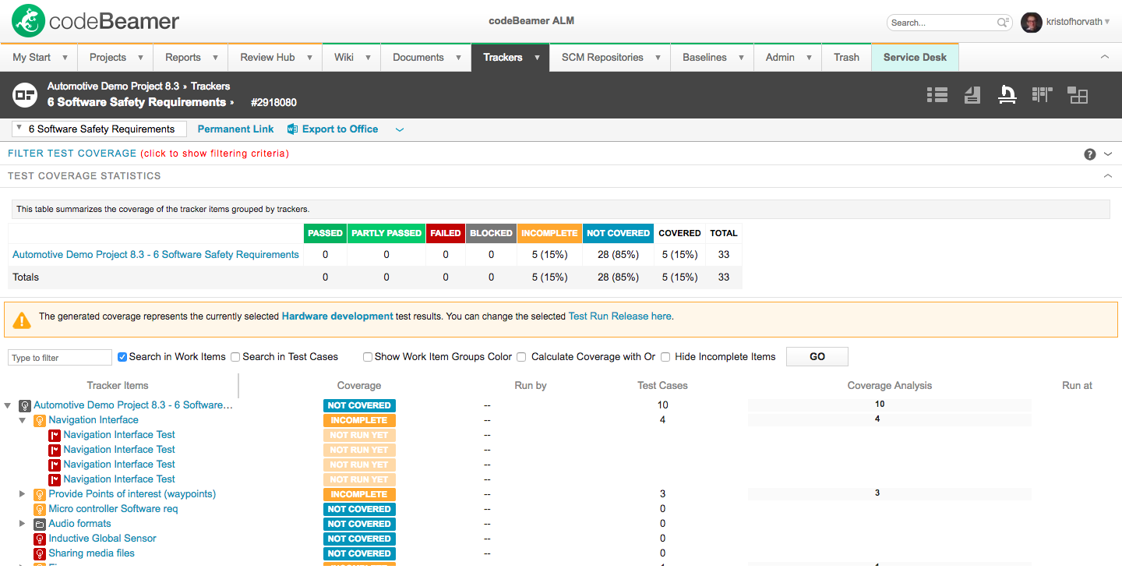
Task: Click the root tracker lightbulb icon in tree
Action: (x=25, y=405)
